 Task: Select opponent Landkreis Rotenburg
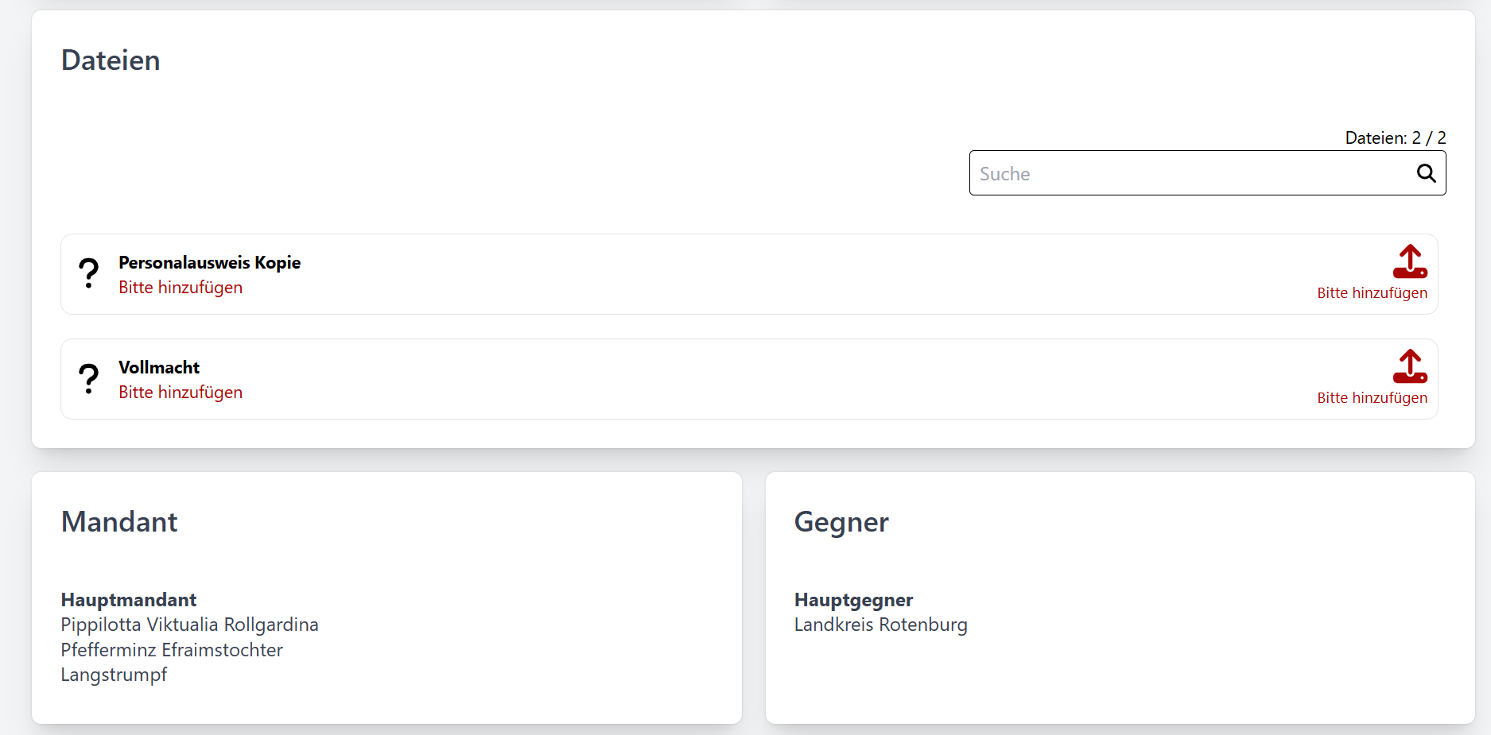[880, 625]
